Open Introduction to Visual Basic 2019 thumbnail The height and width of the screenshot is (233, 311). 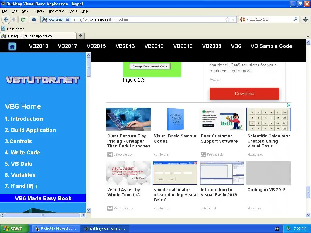pyautogui.click(x=222, y=173)
